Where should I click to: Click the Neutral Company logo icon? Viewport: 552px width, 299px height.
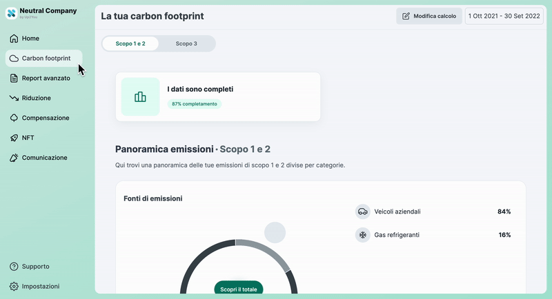[12, 13]
